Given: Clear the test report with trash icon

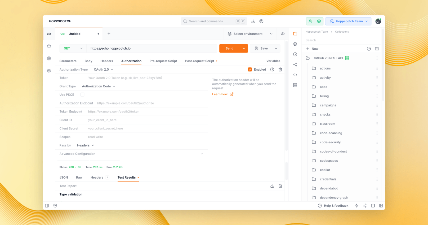Looking at the screenshot, I should pos(280,186).
